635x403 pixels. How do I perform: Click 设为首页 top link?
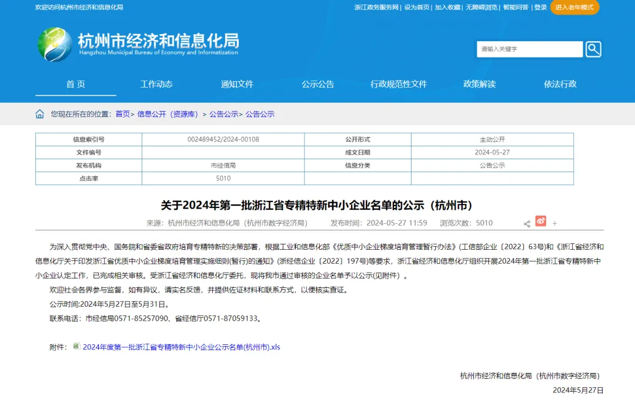(417, 7)
